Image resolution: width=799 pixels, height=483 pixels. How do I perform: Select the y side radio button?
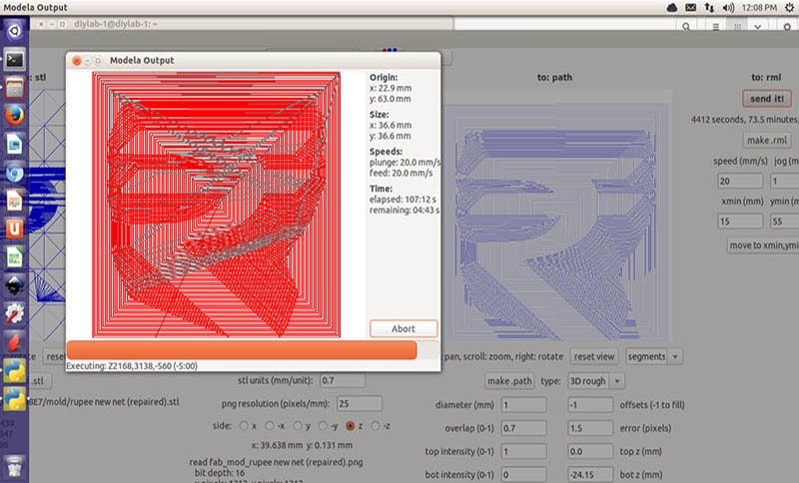point(298,425)
